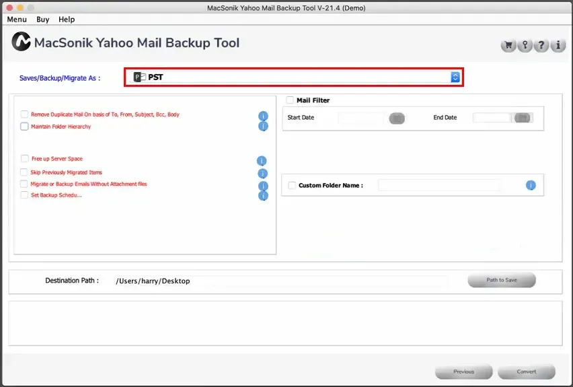Open the Menu menu
Image resolution: width=573 pixels, height=387 pixels.
pyautogui.click(x=17, y=20)
